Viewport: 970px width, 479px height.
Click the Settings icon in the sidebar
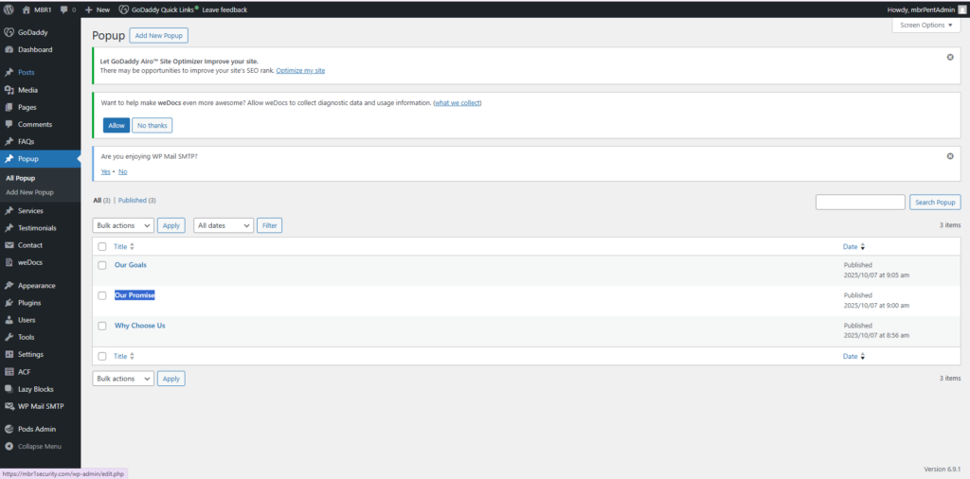9,354
